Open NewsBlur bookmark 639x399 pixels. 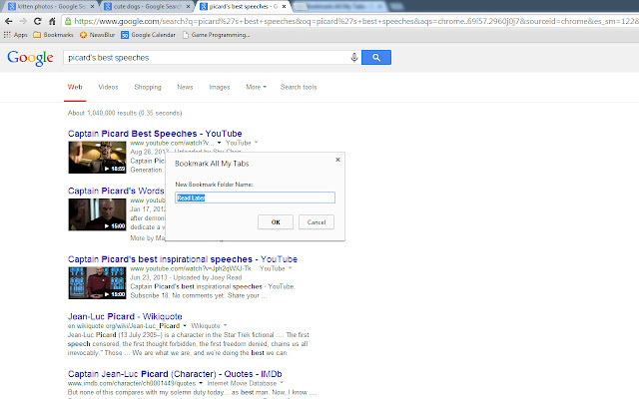(97, 35)
